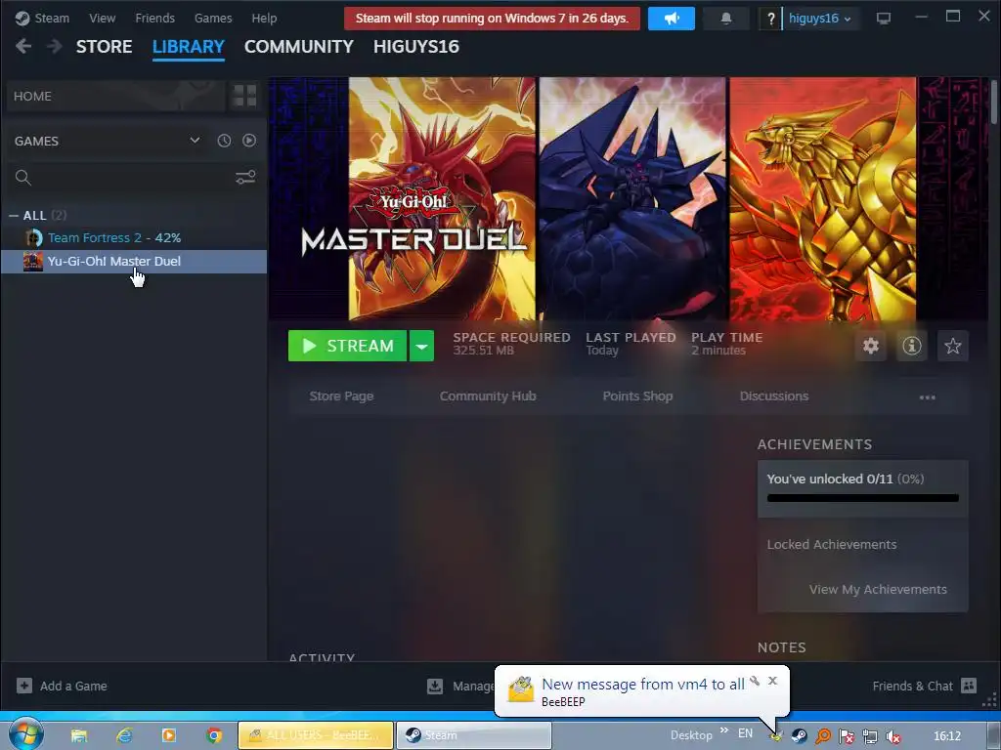Open the Manage Downloads icon
Screen dimensions: 1001x750
435,687
